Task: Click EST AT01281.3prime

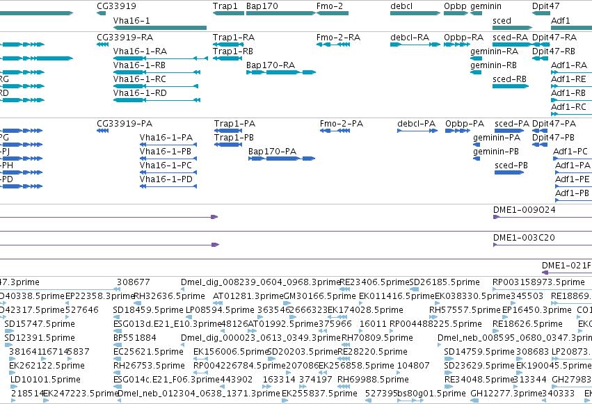Action: pos(218,303)
